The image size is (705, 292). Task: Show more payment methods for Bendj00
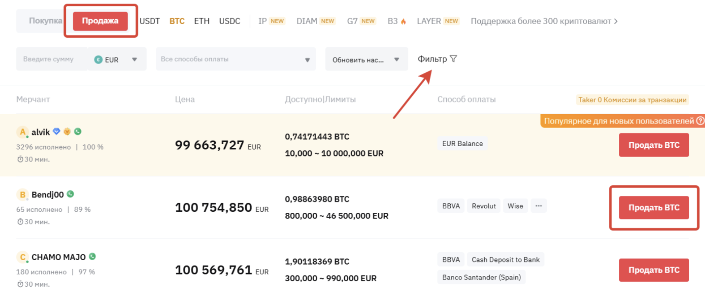(x=539, y=206)
